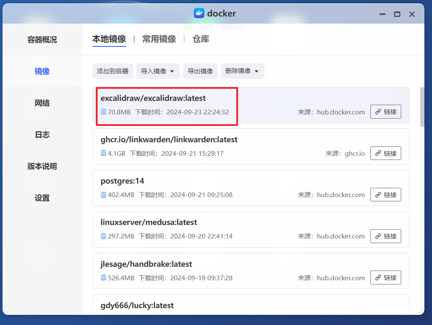Switch to the 仓库 tab
Image resolution: width=432 pixels, height=325 pixels.
(x=200, y=38)
